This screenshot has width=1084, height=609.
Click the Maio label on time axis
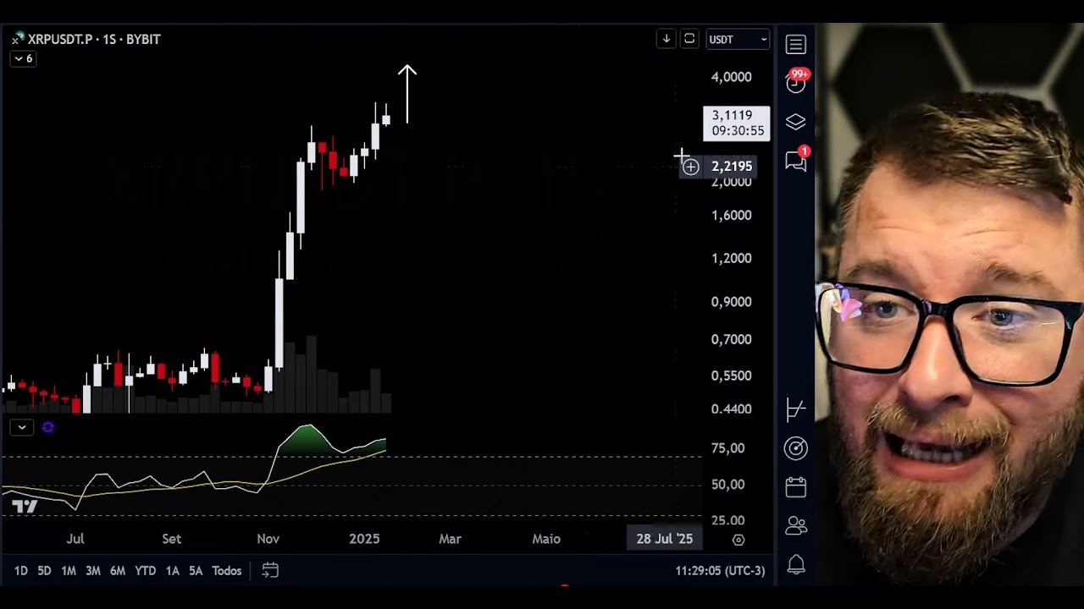(x=546, y=539)
